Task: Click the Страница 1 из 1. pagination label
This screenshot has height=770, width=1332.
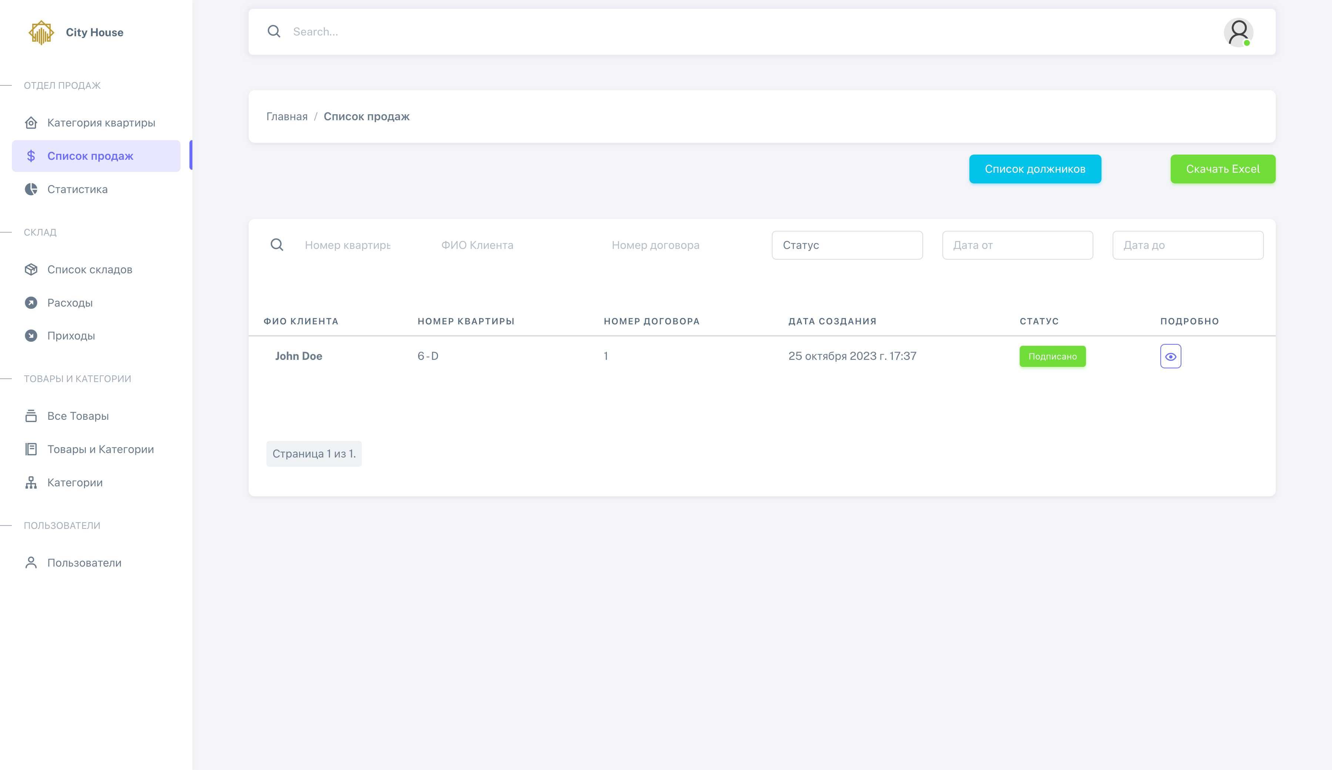Action: (x=314, y=454)
